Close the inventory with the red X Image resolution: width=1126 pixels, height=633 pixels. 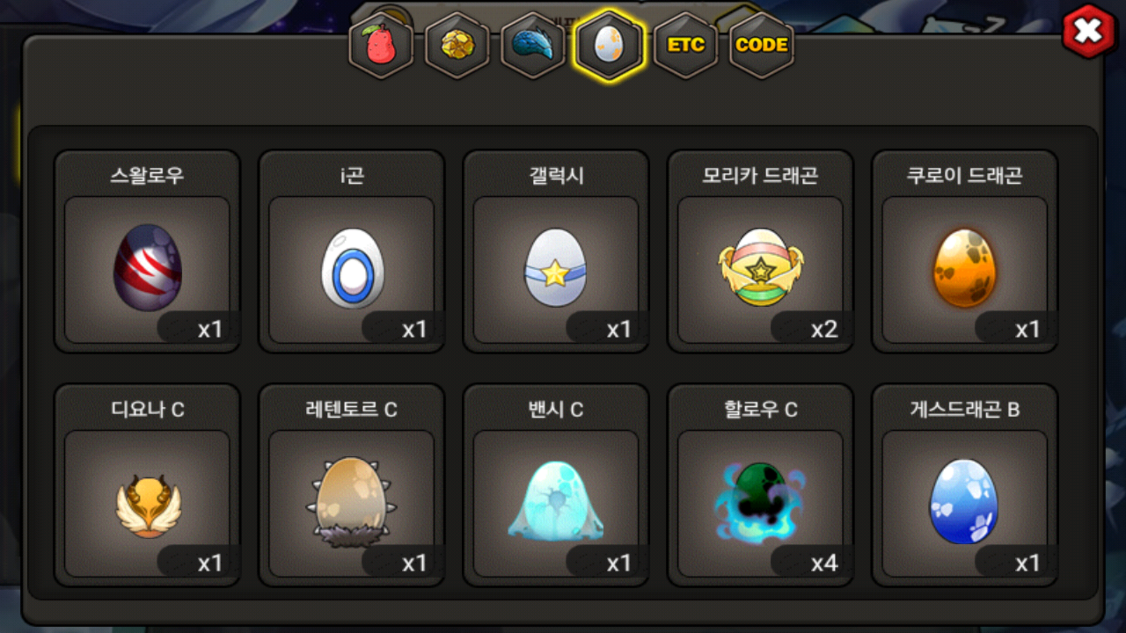pyautogui.click(x=1089, y=32)
